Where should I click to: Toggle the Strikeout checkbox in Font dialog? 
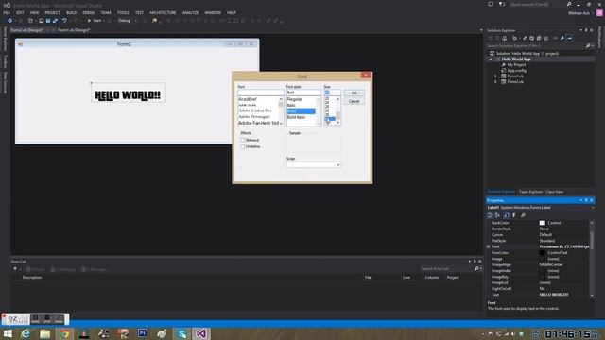point(243,140)
